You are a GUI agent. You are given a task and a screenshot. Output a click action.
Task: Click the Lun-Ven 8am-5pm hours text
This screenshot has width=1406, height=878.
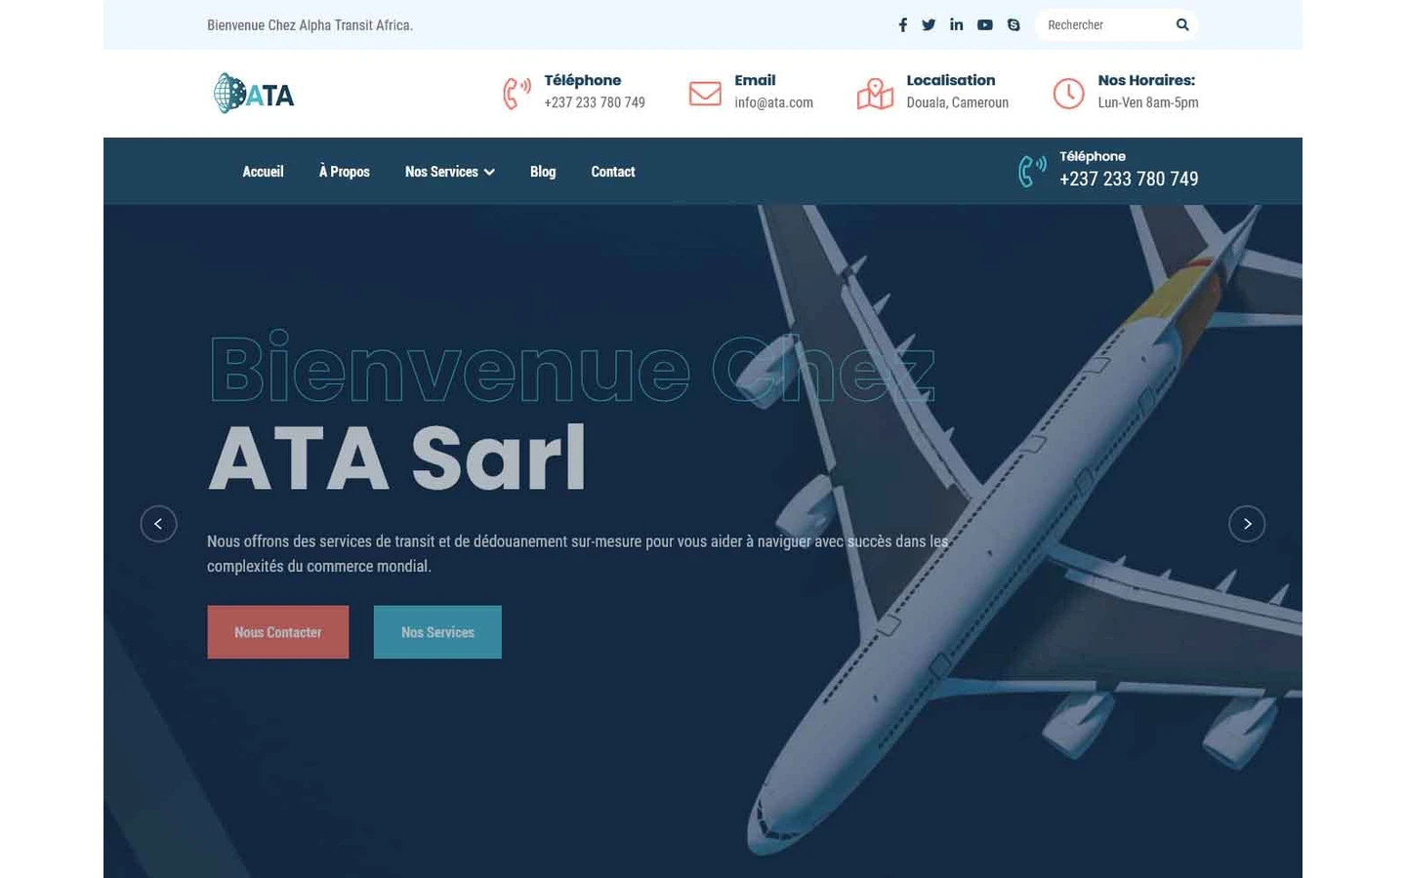click(x=1148, y=102)
